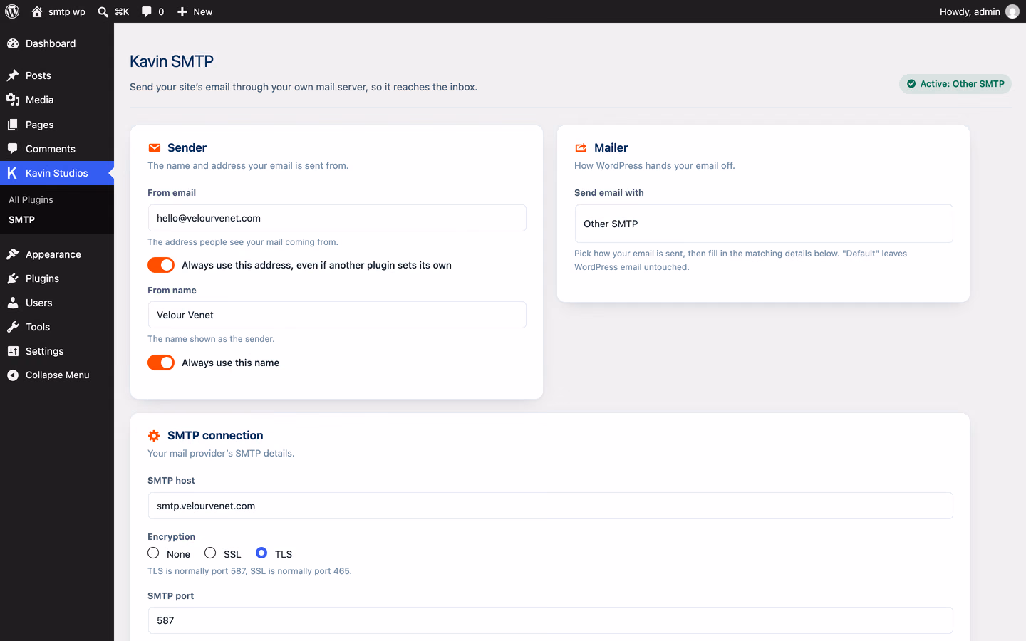Click the Kavin Studios menu label
Image resolution: width=1026 pixels, height=641 pixels.
pos(57,173)
